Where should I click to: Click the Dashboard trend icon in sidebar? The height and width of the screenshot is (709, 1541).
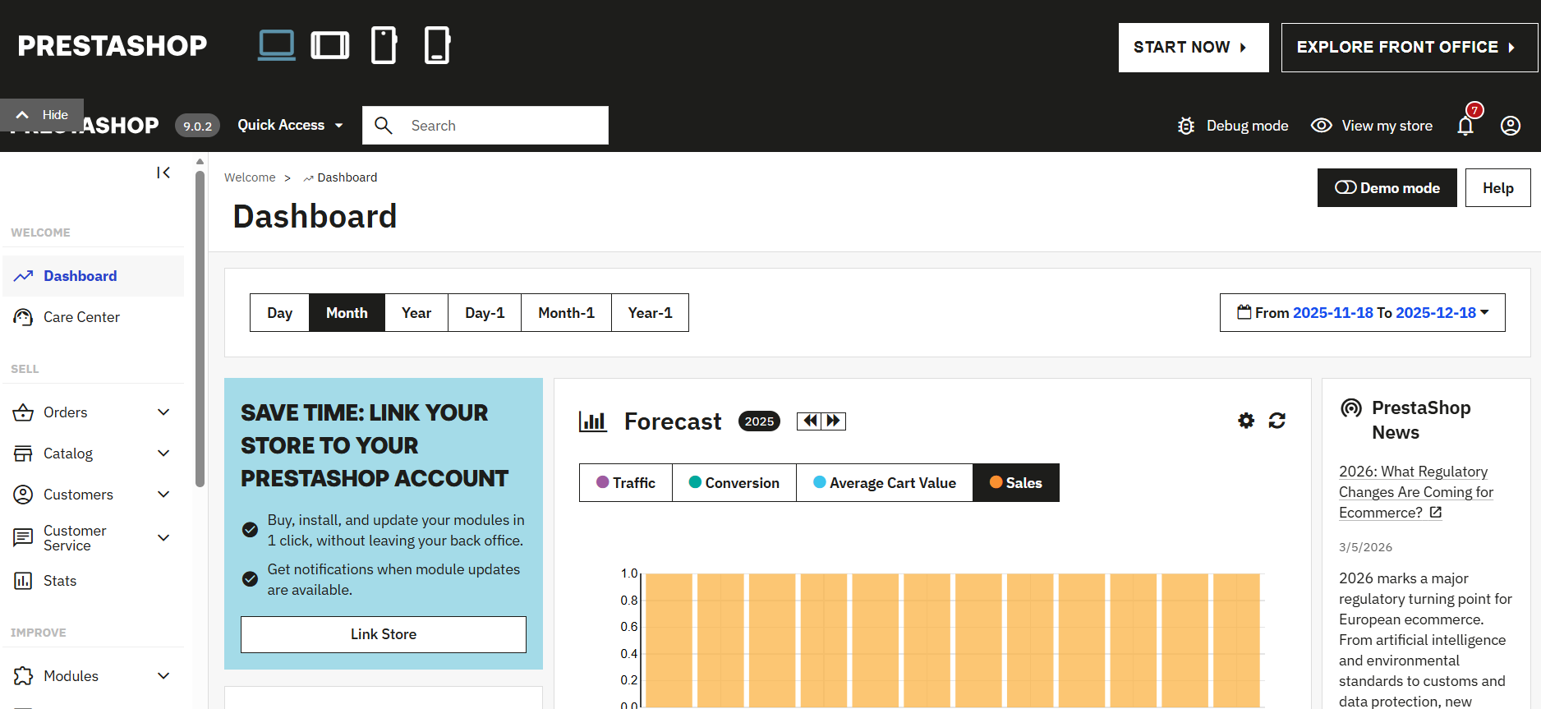point(23,276)
